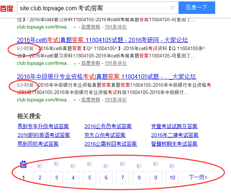Expand the green arrow under the 中级银行 result
Image resolution: width=231 pixels, height=194 pixels.
[x=75, y=100]
